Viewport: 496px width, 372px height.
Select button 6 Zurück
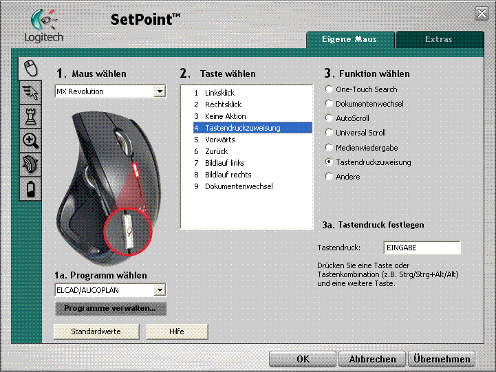252,151
